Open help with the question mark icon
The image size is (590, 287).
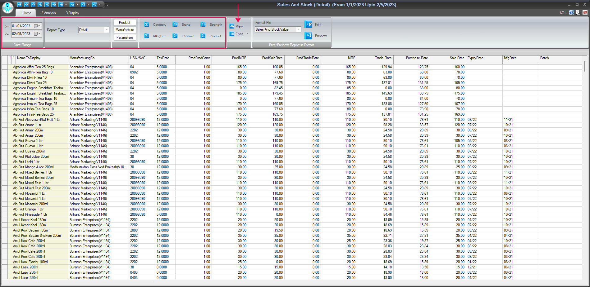(x=571, y=12)
